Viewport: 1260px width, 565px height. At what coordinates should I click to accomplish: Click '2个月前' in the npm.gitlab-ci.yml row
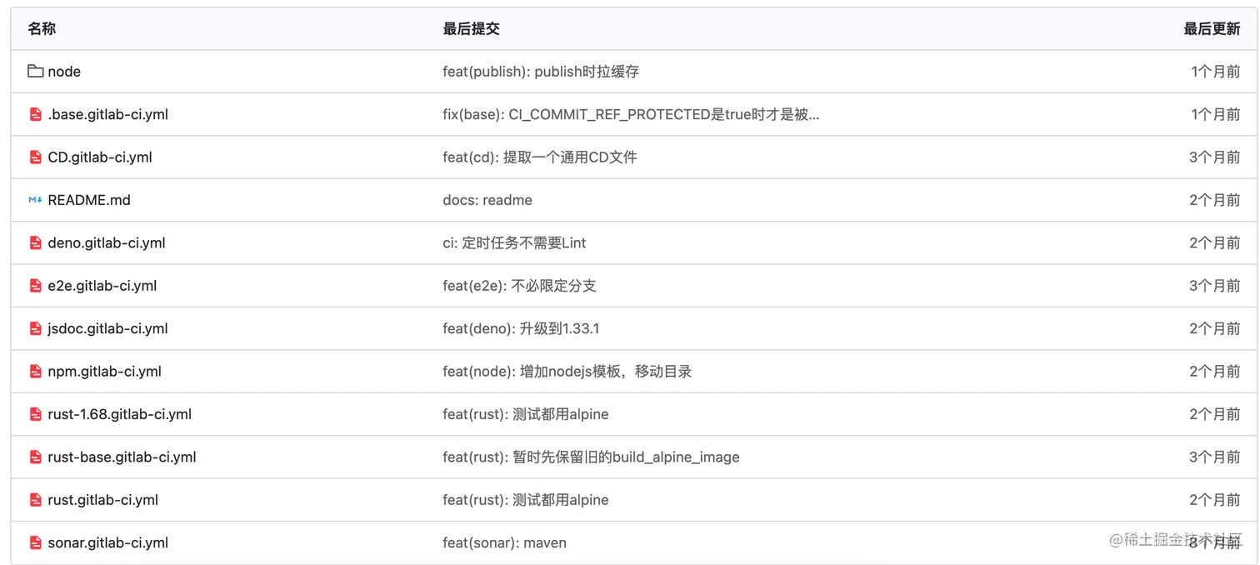tap(1215, 372)
